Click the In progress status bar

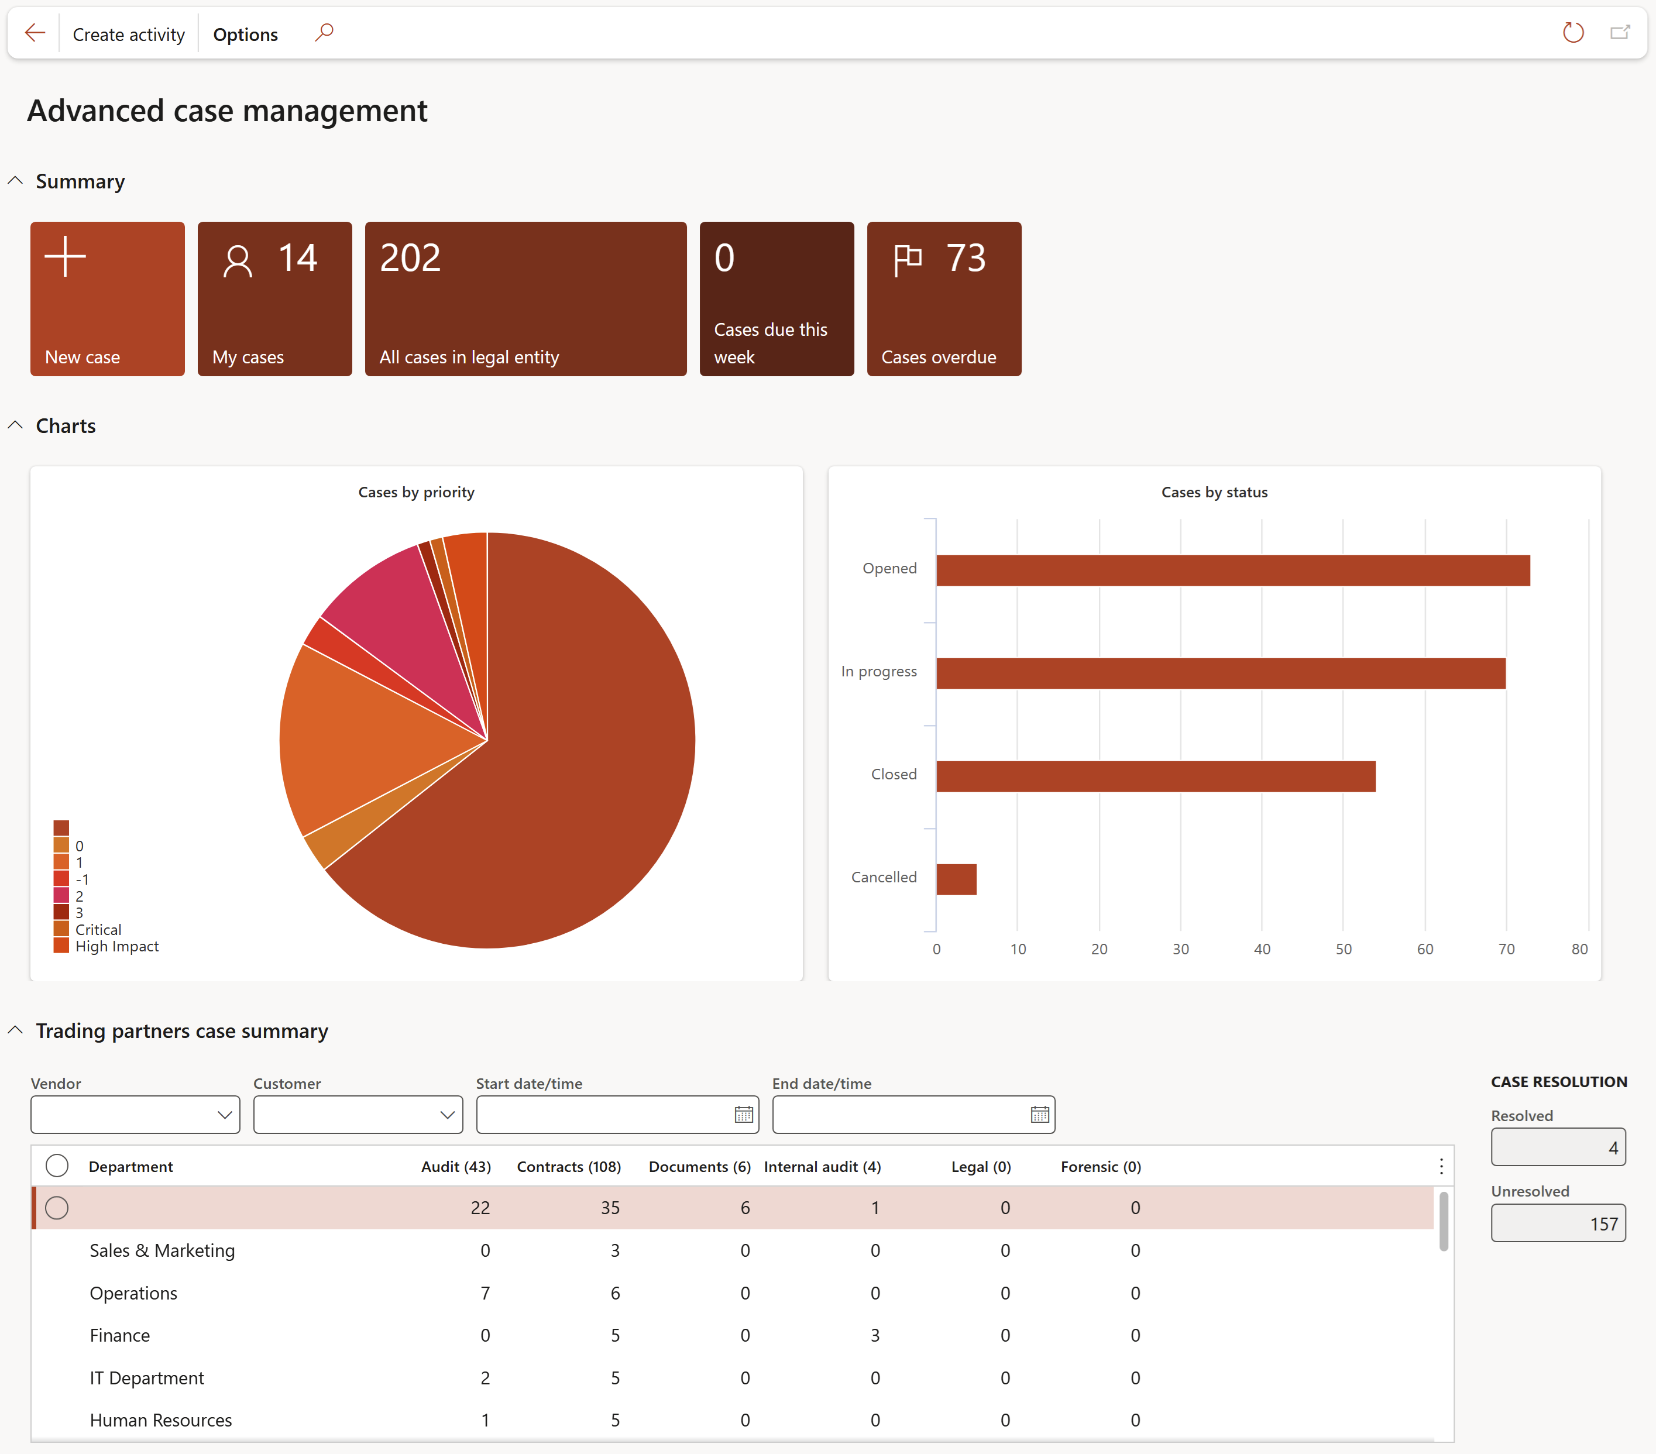[1221, 673]
